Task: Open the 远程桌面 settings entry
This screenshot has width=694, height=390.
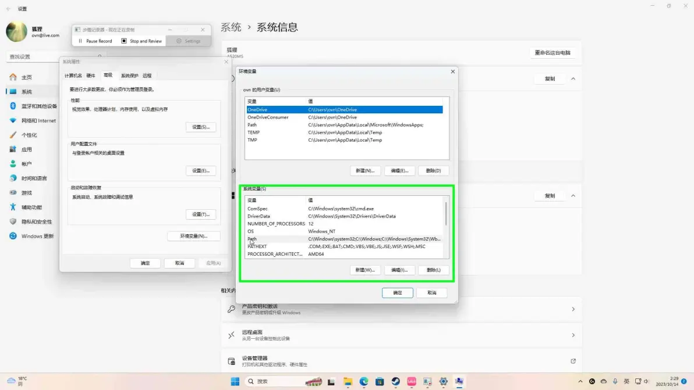Action: click(x=402, y=335)
